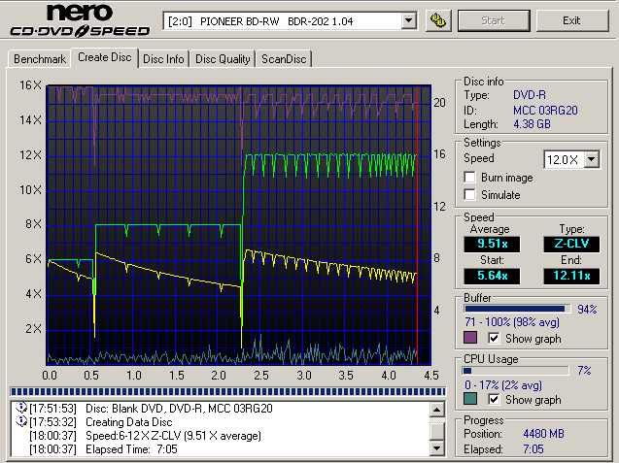Click the Nero CD-DVD Speed logo
The image size is (619, 463).
click(80, 19)
